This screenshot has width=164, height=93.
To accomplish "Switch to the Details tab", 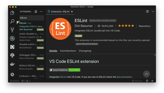I will click(53, 51).
